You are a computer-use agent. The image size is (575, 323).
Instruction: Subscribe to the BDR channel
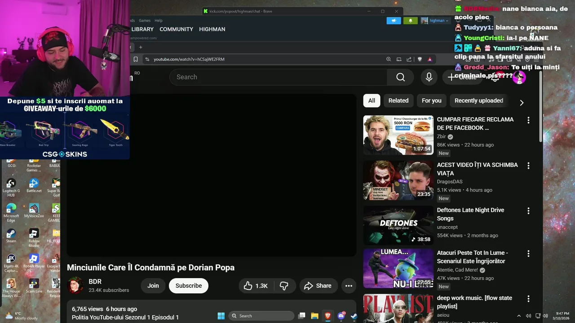tap(189, 286)
